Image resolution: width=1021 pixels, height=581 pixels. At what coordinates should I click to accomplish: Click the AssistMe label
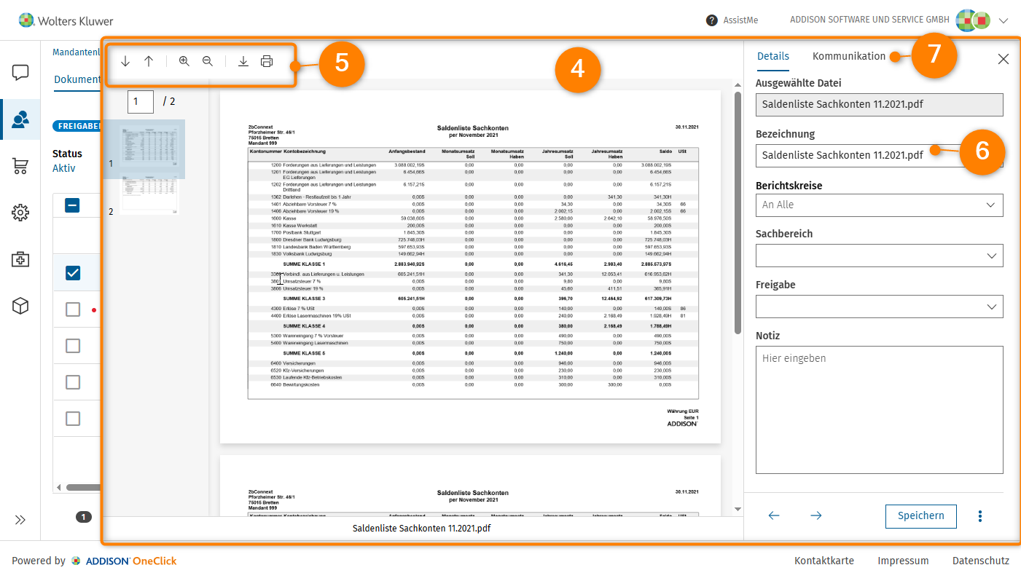pos(740,20)
